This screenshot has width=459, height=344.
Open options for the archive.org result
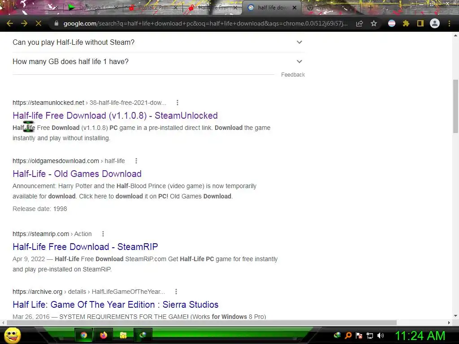coord(176,292)
